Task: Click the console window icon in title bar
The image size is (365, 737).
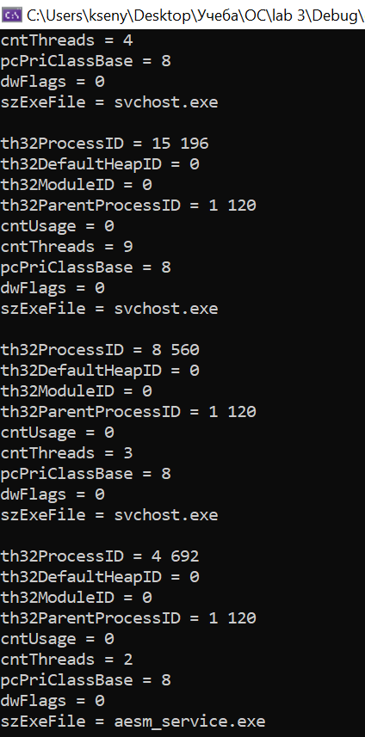Action: click(x=12, y=15)
